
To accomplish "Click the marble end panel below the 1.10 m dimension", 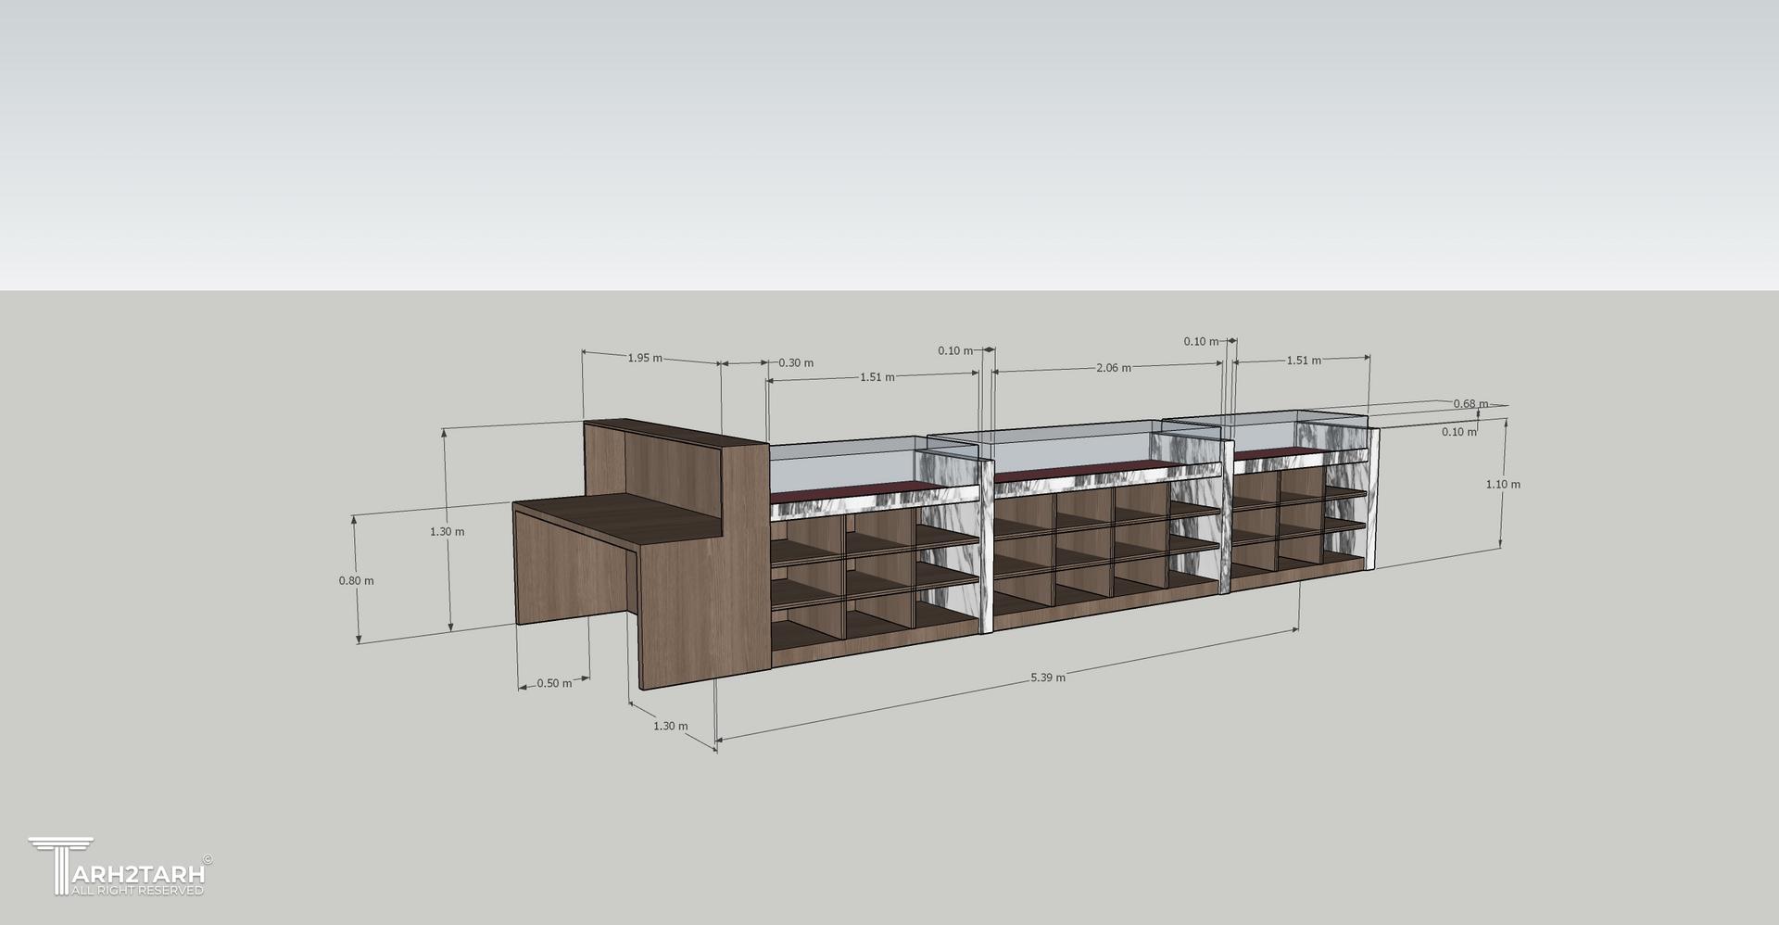I will (1371, 501).
